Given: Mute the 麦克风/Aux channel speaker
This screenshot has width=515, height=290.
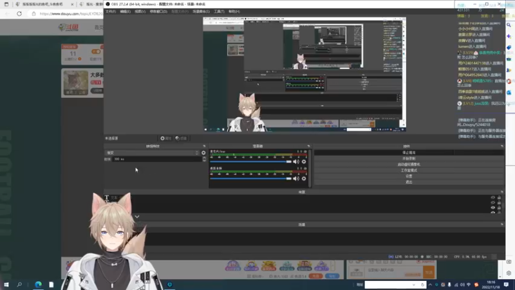Looking at the screenshot, I should coord(296,162).
